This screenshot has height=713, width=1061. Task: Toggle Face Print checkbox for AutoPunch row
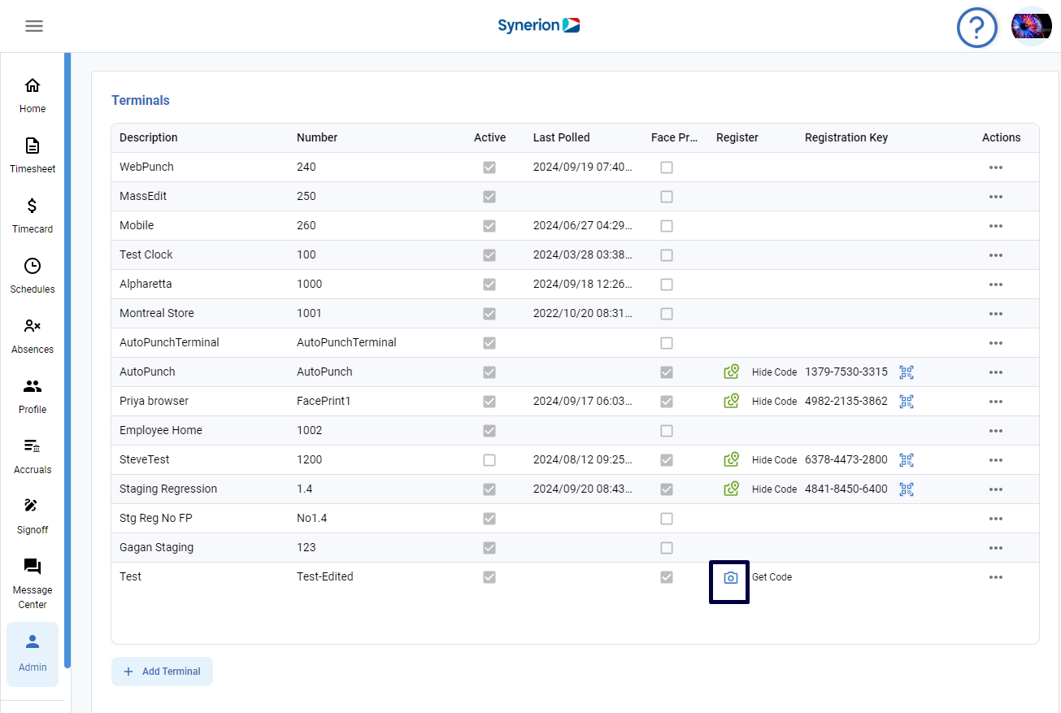pyautogui.click(x=667, y=372)
